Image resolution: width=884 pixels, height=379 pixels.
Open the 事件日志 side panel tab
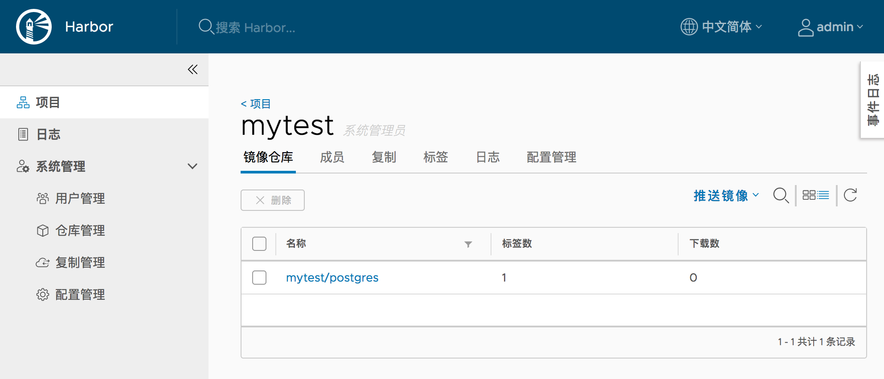[872, 100]
